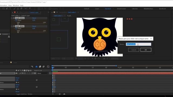Select the Brush tool in toolbar
The width and height of the screenshot is (173, 97).
point(14,9)
